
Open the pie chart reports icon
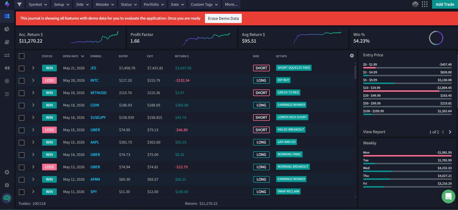click(x=7, y=29)
